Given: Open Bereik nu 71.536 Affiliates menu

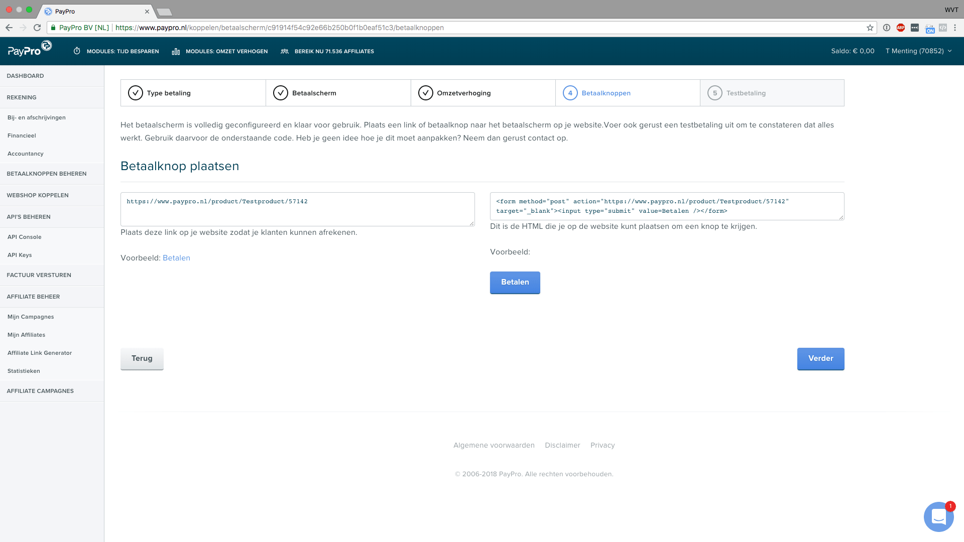Looking at the screenshot, I should click(x=327, y=51).
